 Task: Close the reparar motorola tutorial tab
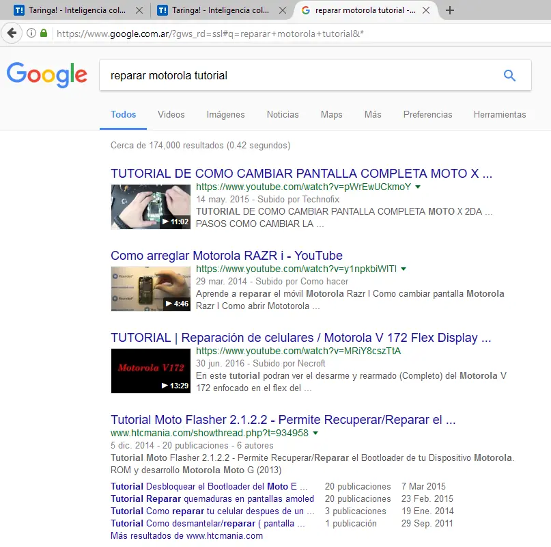pos(426,10)
